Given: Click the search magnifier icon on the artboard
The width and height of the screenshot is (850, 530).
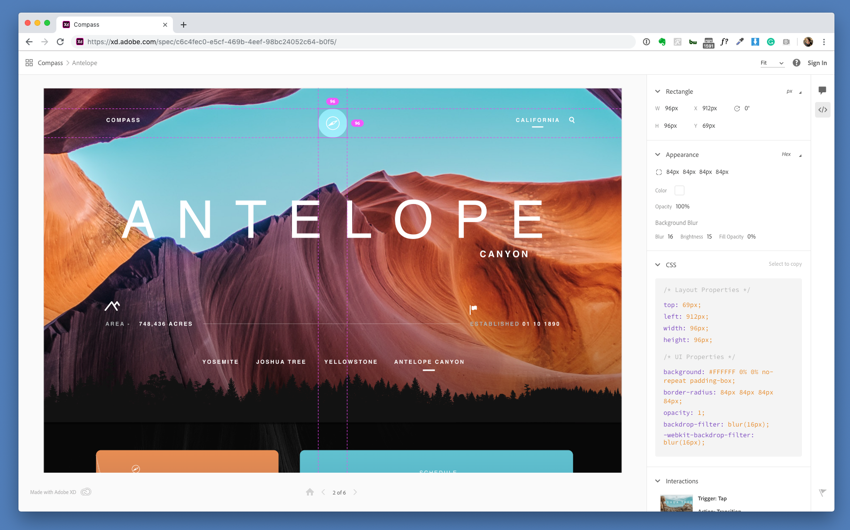Looking at the screenshot, I should point(572,120).
